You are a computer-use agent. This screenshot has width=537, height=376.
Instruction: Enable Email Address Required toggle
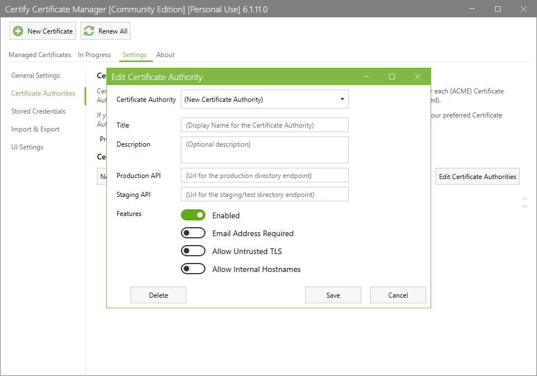click(x=193, y=233)
